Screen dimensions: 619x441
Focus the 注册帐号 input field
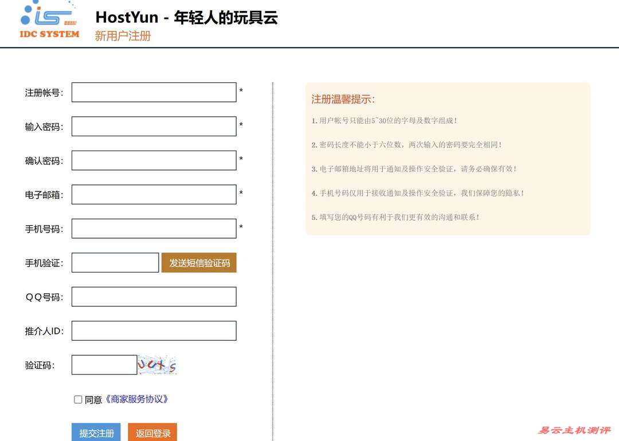[154, 92]
